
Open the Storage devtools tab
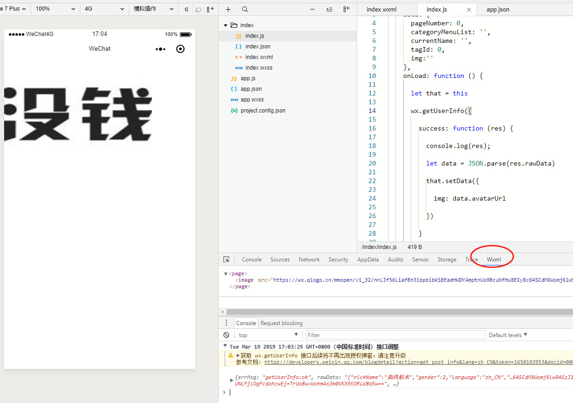tap(447, 260)
